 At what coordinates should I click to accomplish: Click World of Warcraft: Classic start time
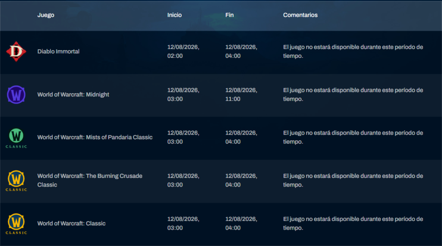coord(183,224)
